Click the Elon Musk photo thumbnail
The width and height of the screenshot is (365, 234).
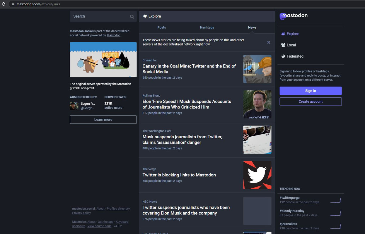257,104
